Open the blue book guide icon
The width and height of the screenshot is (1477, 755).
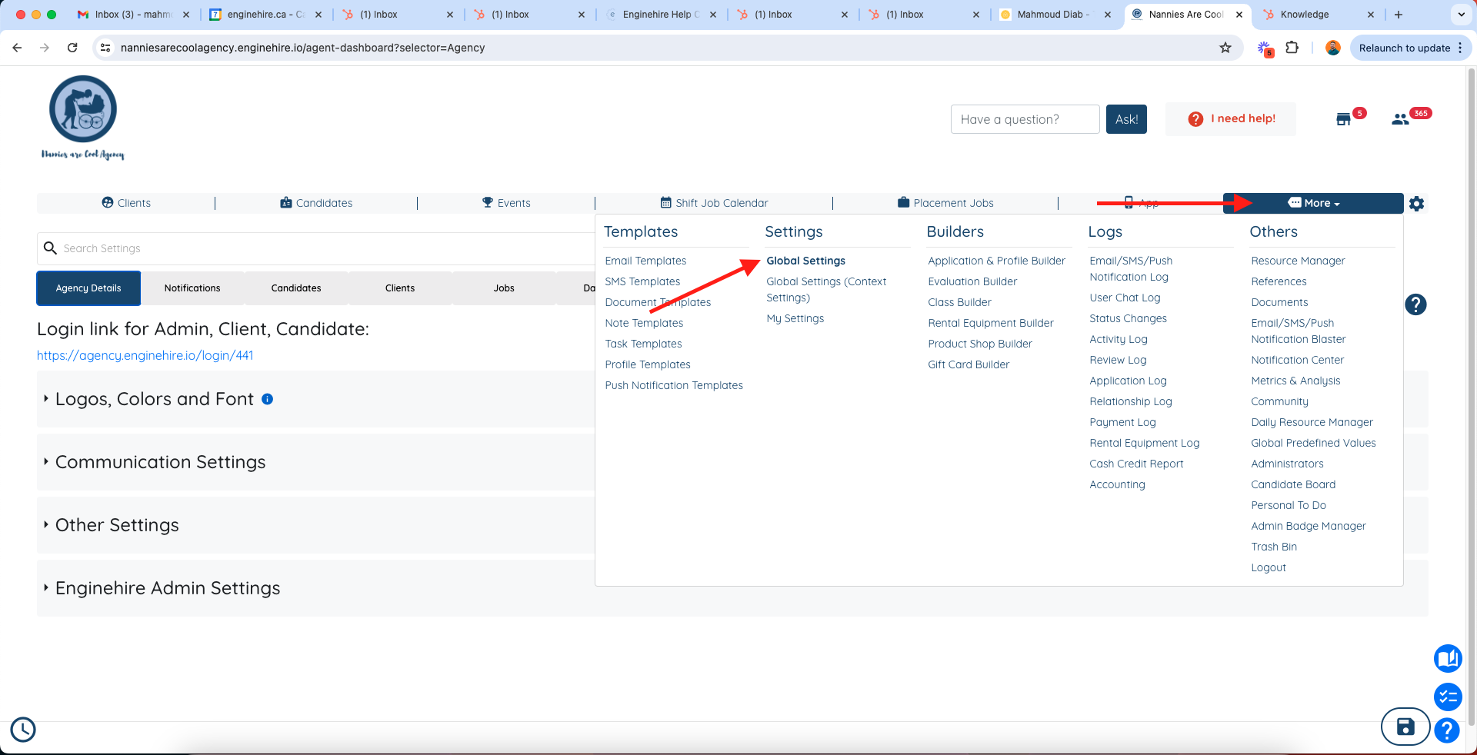click(x=1448, y=658)
